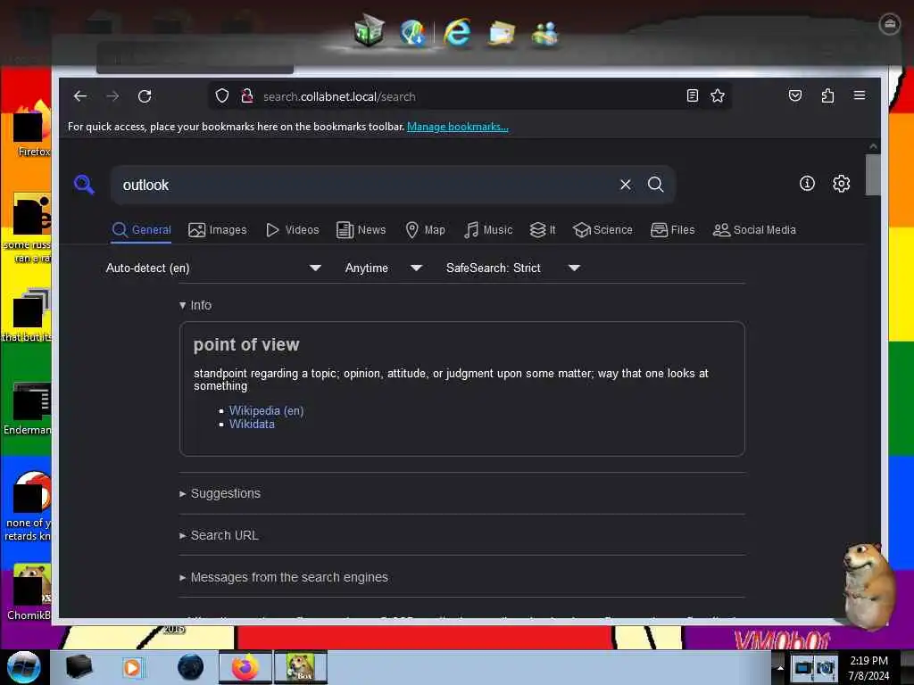Clear the search query with the X
914x685 pixels.
(626, 185)
